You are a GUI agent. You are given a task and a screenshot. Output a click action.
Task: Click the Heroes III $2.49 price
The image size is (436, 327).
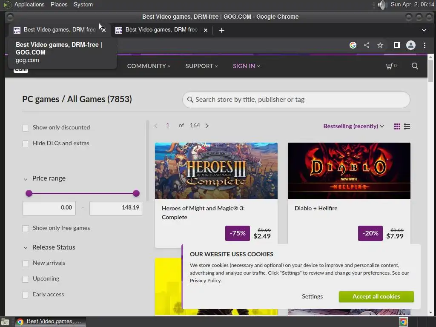click(x=262, y=236)
